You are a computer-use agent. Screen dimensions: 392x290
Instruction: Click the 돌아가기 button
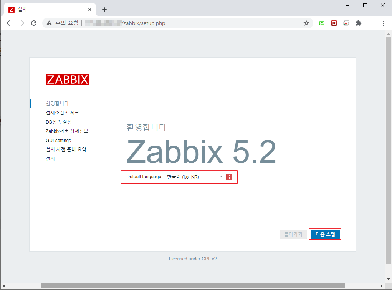point(293,234)
